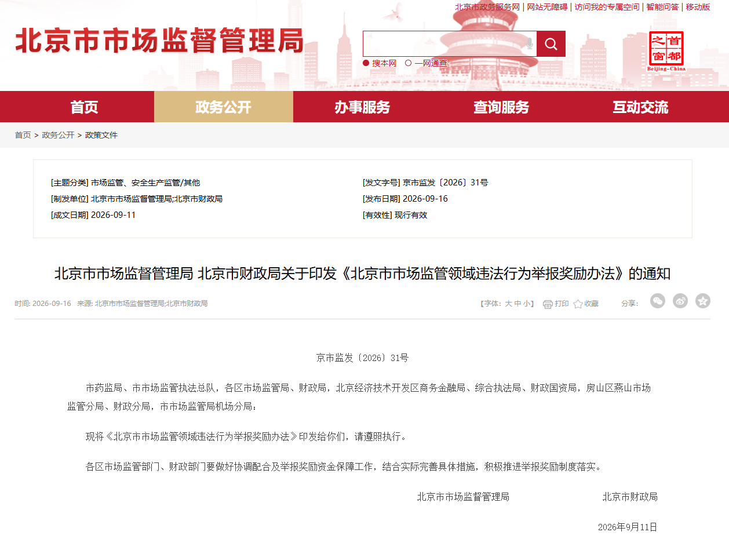This screenshot has height=543, width=729.
Task: Click the 北京市市场监督管理局 site logo
Action: 159,41
